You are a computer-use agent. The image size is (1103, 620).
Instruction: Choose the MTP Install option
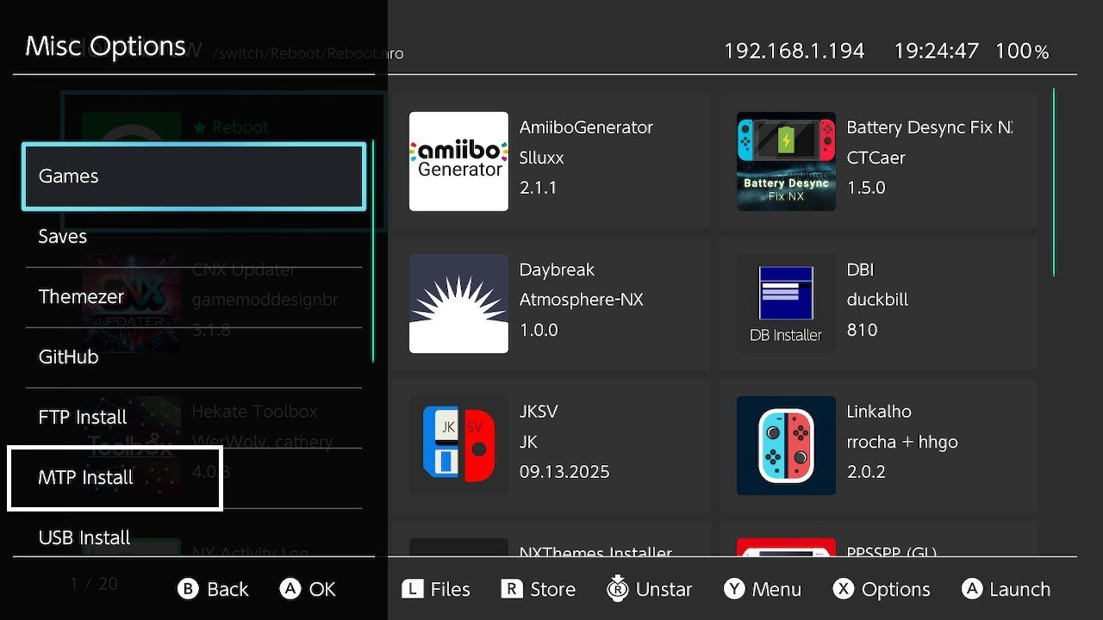click(194, 478)
